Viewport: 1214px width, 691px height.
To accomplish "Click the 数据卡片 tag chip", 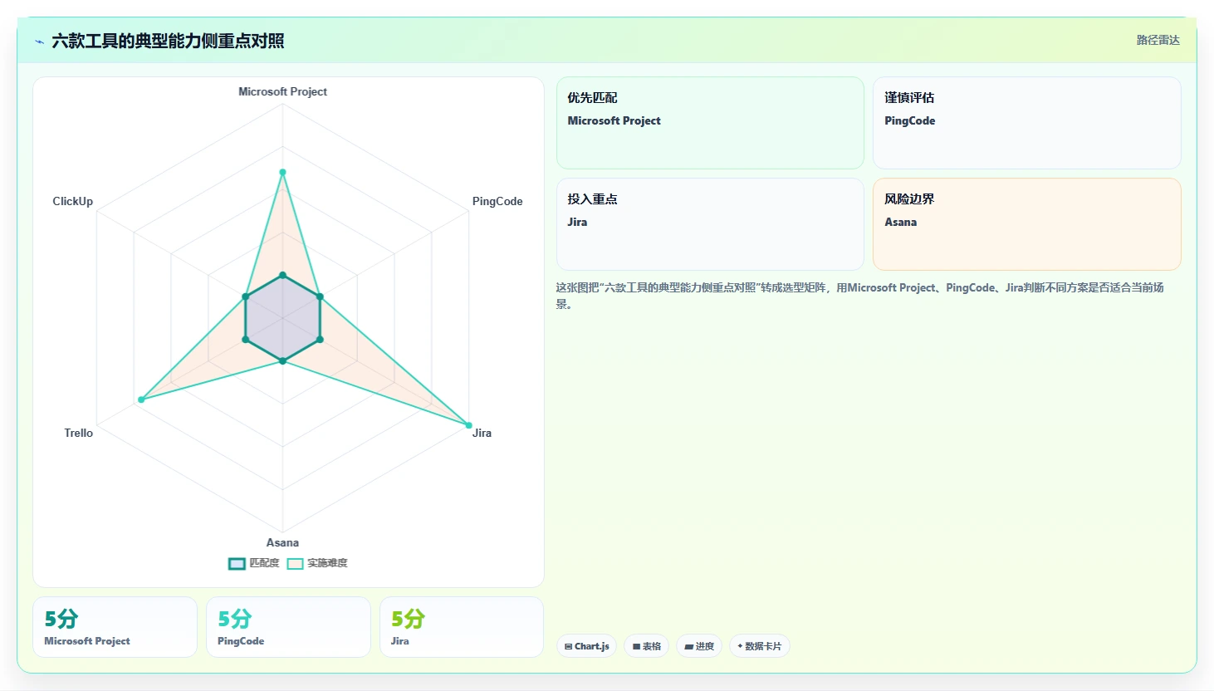I will [760, 646].
